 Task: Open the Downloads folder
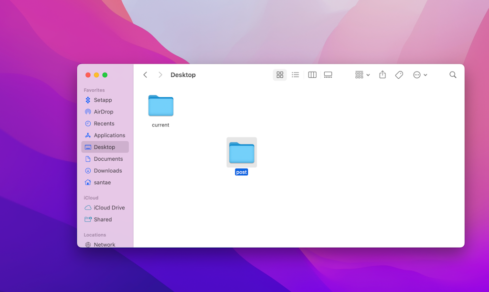click(107, 170)
